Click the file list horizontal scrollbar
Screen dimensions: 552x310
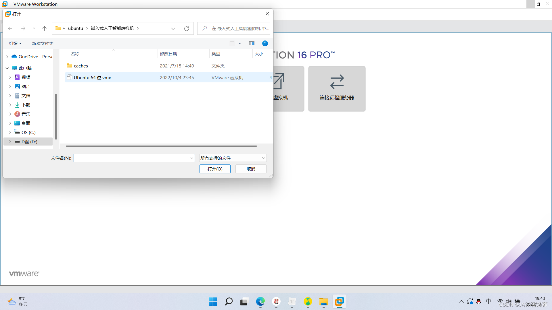pyautogui.click(x=161, y=146)
